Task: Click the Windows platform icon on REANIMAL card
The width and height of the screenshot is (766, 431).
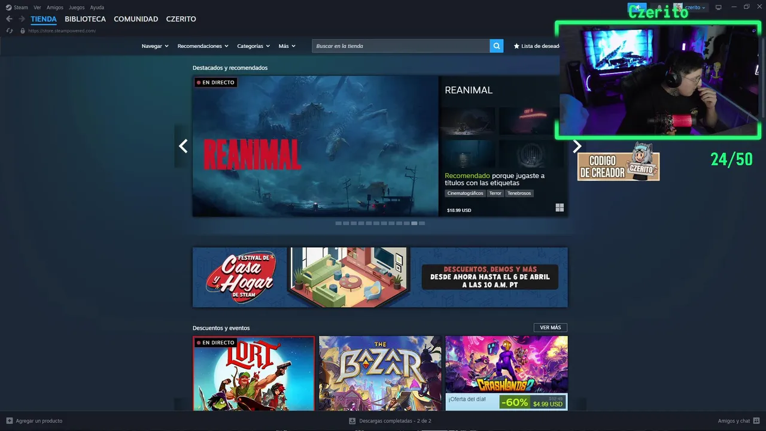Action: (560, 208)
